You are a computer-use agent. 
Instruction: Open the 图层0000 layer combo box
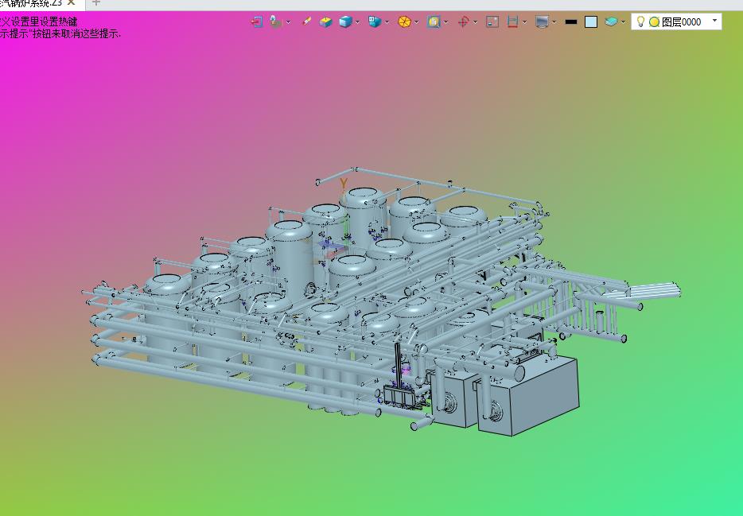point(676,21)
